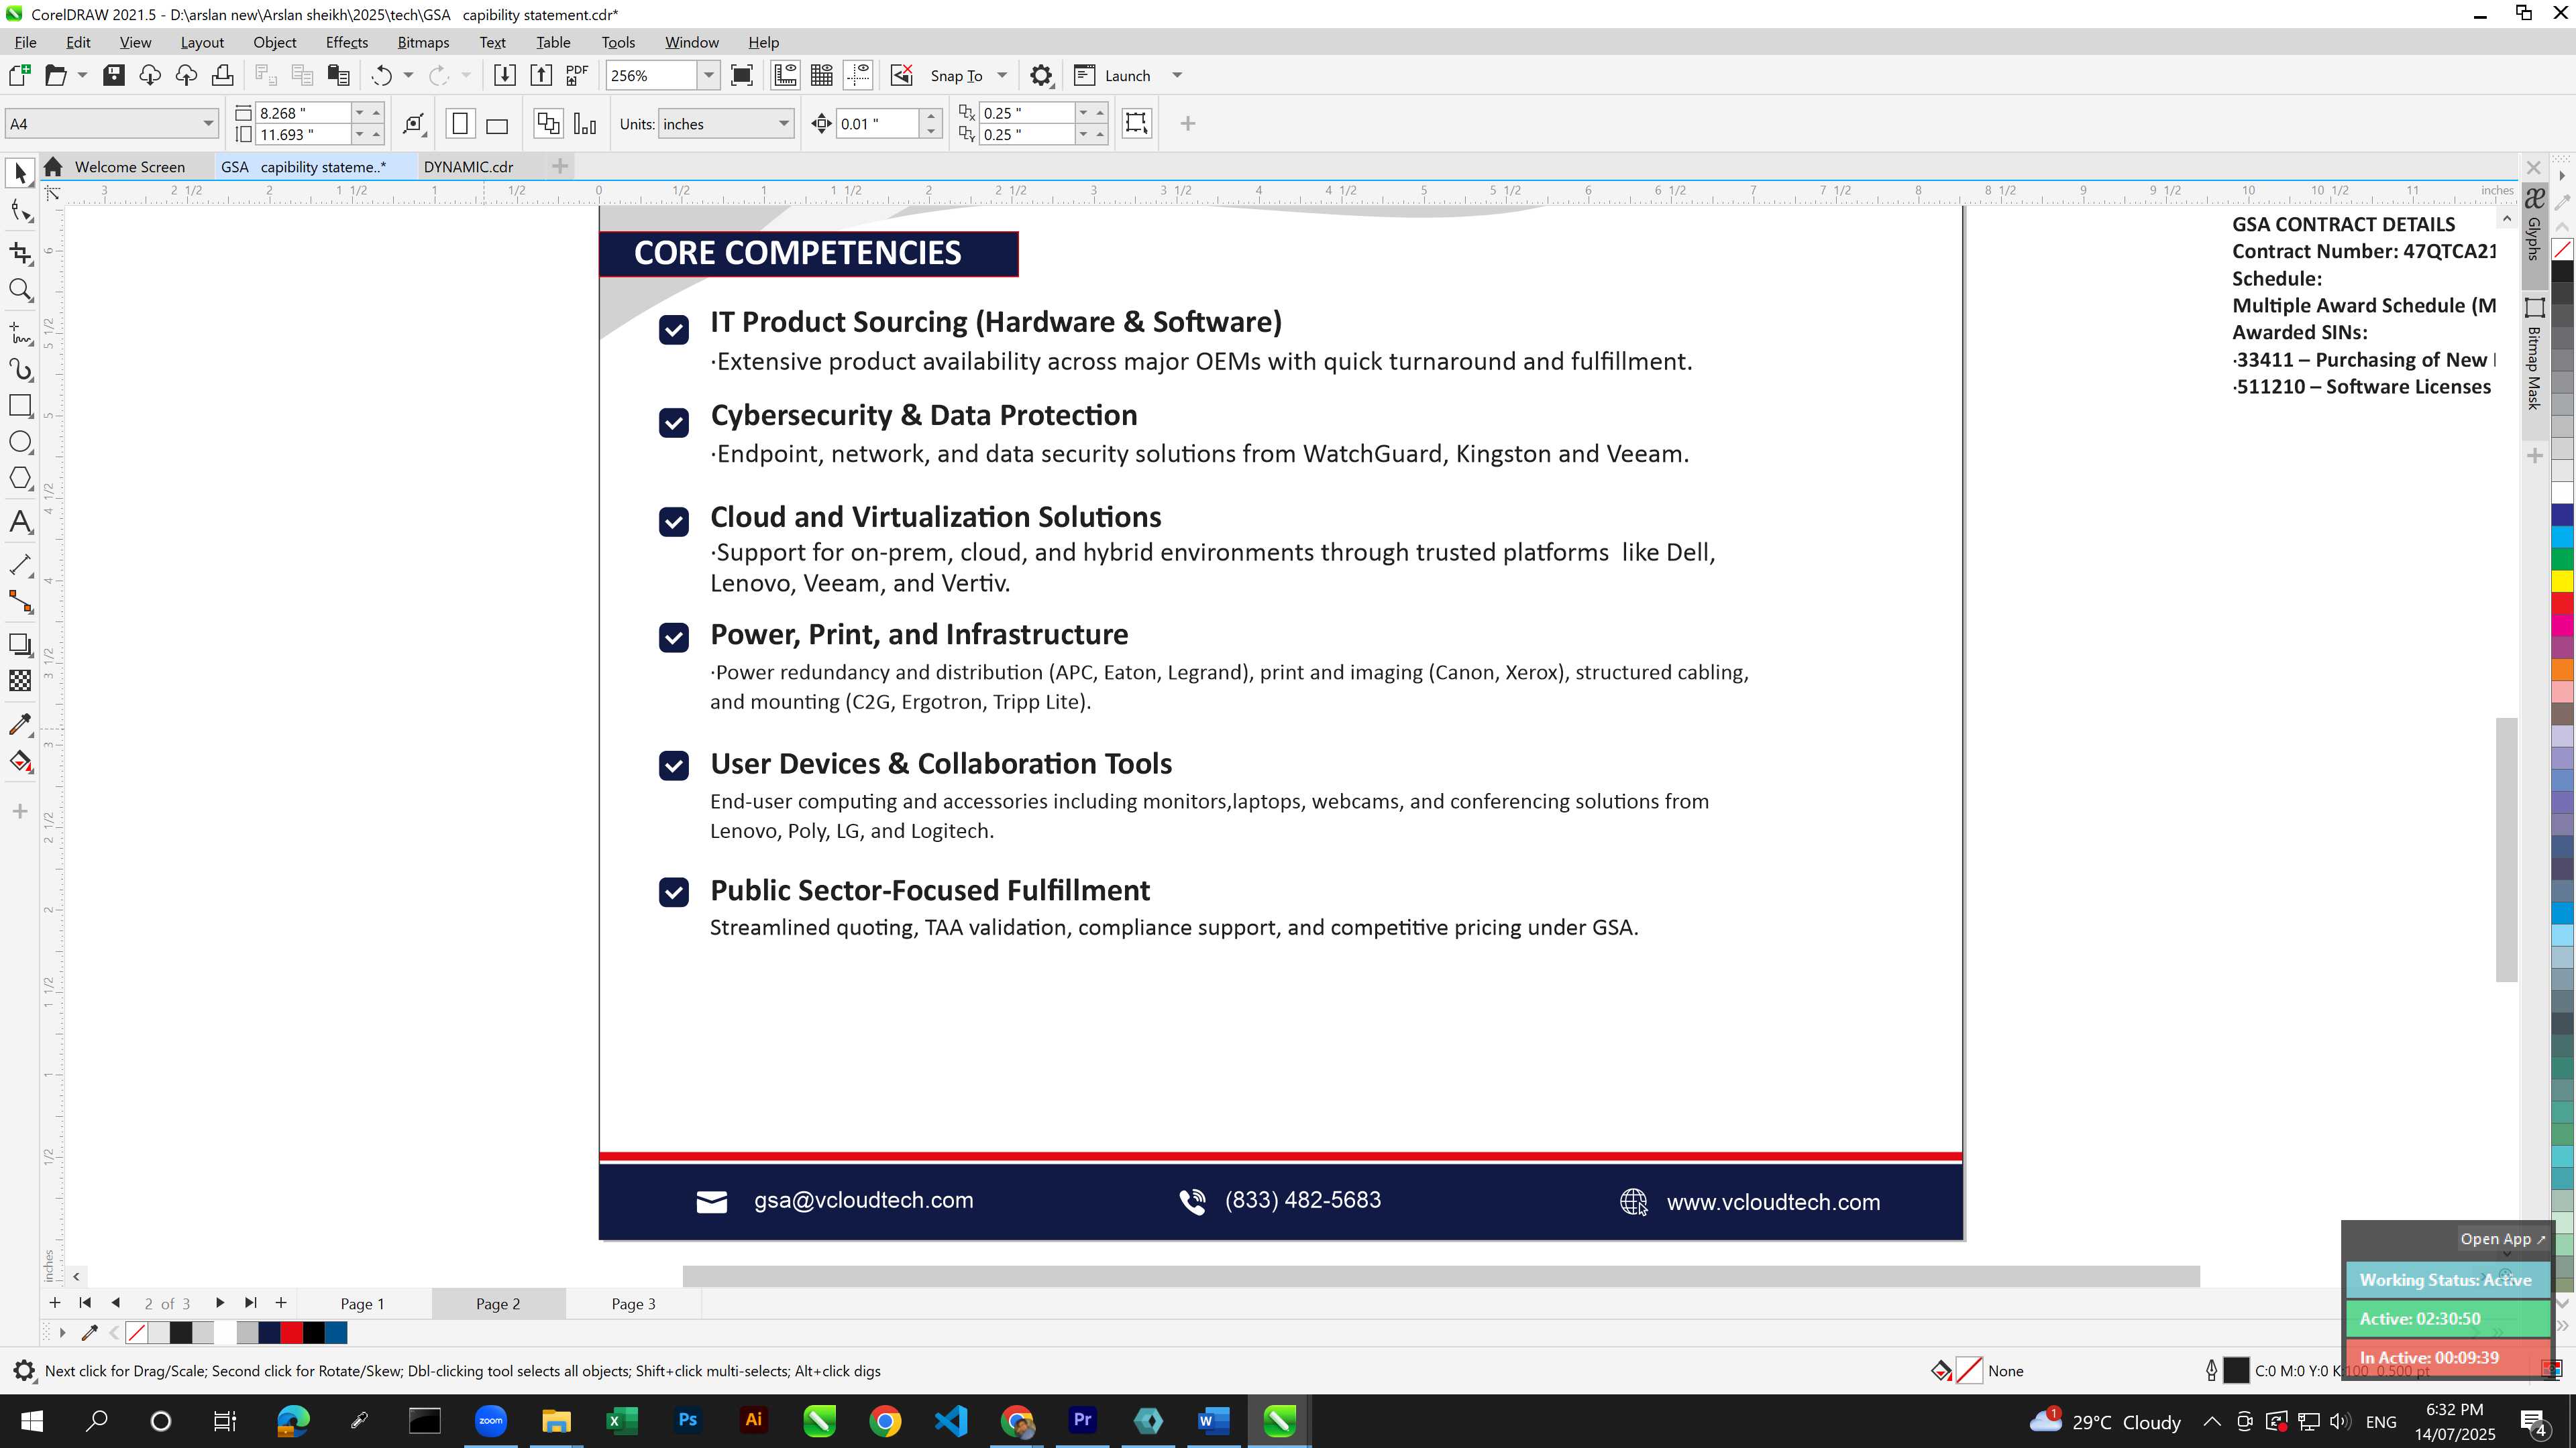Toggle snapping off icon
The image size is (2576, 1448).
pos(902,76)
